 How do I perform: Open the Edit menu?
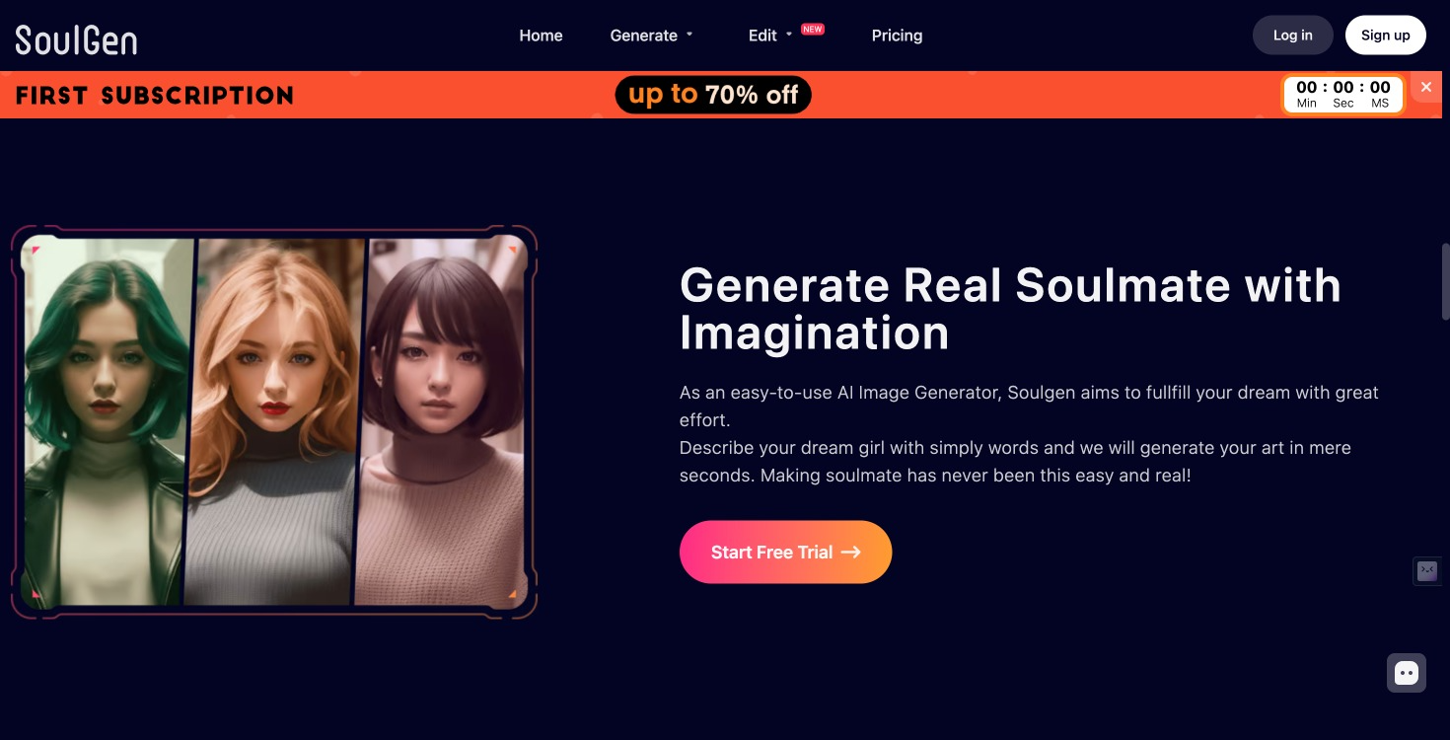click(x=762, y=36)
